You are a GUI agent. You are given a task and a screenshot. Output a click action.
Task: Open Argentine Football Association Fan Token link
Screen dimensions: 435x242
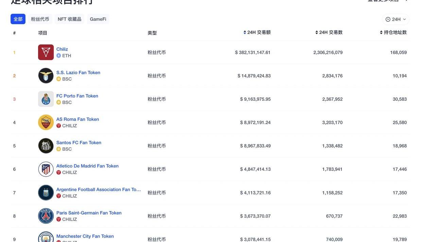pyautogui.click(x=99, y=189)
